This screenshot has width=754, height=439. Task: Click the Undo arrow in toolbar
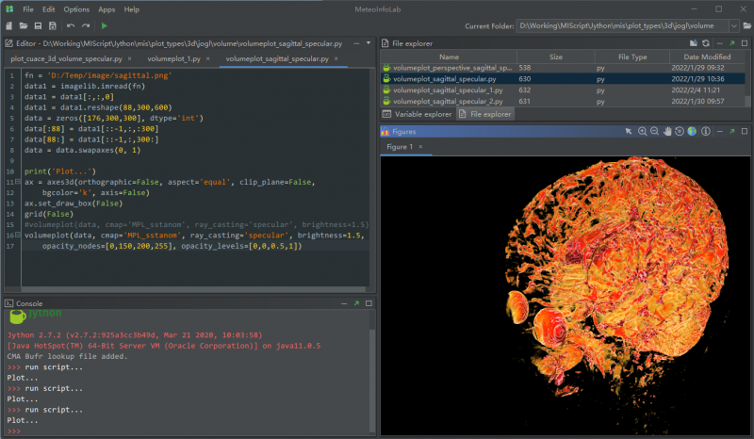(x=71, y=25)
